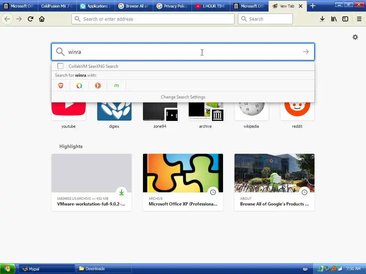Open the Windows Start button
The image size is (366, 274).
pyautogui.click(x=8, y=269)
